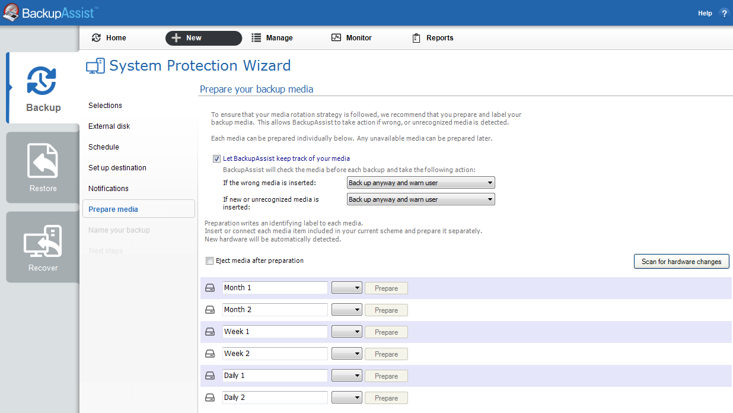Click the Help question mark icon

[724, 13]
